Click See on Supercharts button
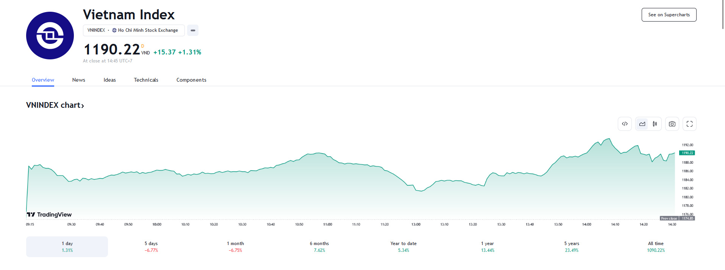This screenshot has height=270, width=725. [x=669, y=15]
